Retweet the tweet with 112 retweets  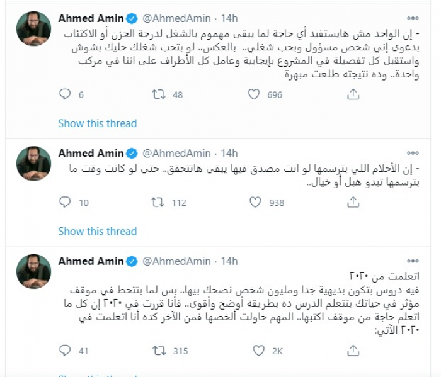pos(160,202)
